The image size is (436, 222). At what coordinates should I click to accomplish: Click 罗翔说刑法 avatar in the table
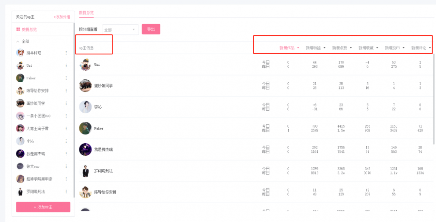pyautogui.click(x=85, y=171)
